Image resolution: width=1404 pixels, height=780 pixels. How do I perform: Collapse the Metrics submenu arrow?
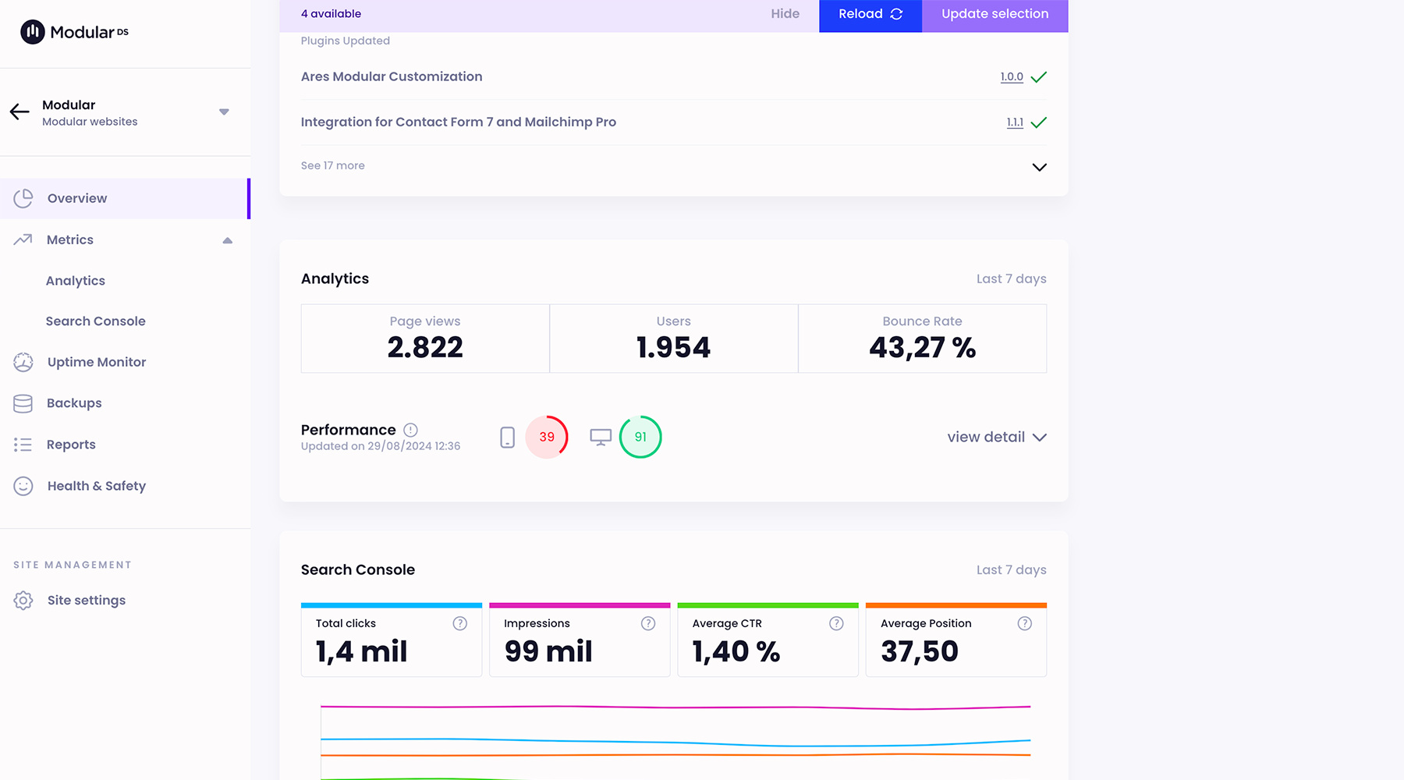tap(227, 240)
